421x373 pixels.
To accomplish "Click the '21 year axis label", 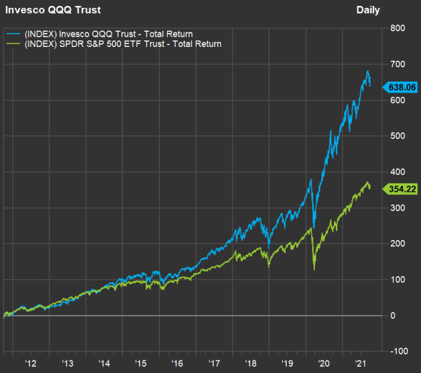I will pos(360,363).
